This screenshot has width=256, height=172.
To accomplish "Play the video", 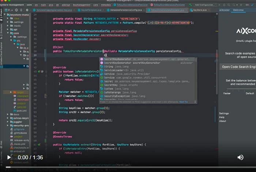I will [9, 157].
